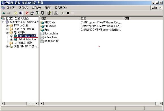
Task: Open the 도움말(H) menu
Action: (61, 8)
